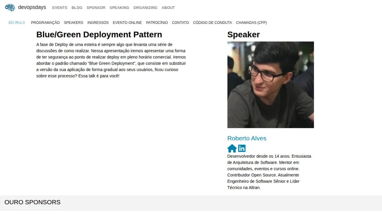Screen dimensions: 382x215
Task: Open the Evento Online tab
Action: pos(127,23)
